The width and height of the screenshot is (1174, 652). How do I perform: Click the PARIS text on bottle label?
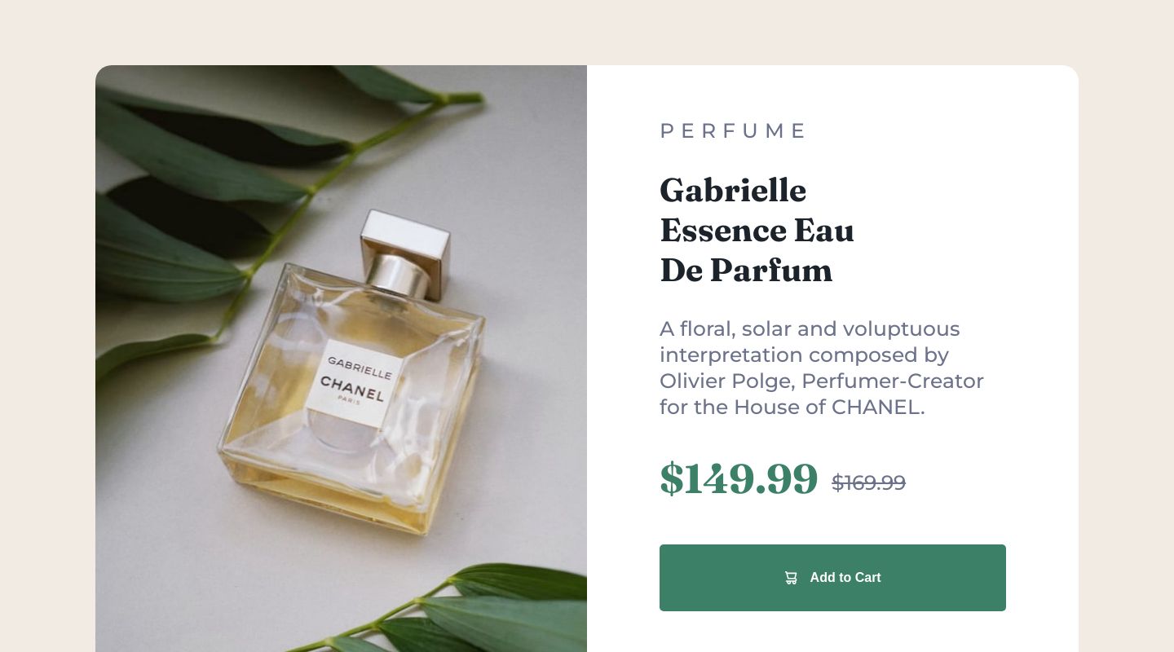pos(348,402)
